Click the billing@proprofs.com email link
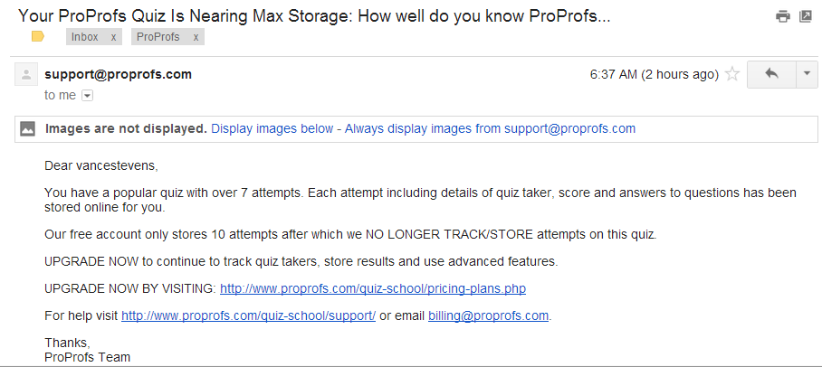Viewport: 822px width, 367px height. [488, 315]
